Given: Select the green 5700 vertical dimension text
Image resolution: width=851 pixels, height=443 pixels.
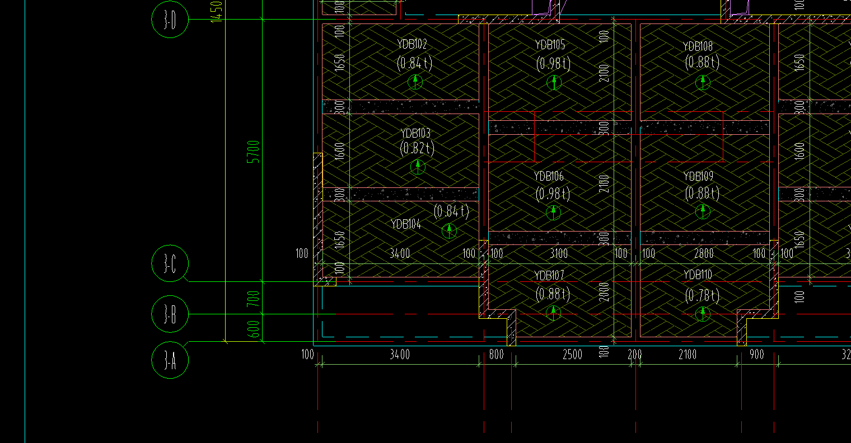Looking at the screenshot, I should pyautogui.click(x=254, y=151).
